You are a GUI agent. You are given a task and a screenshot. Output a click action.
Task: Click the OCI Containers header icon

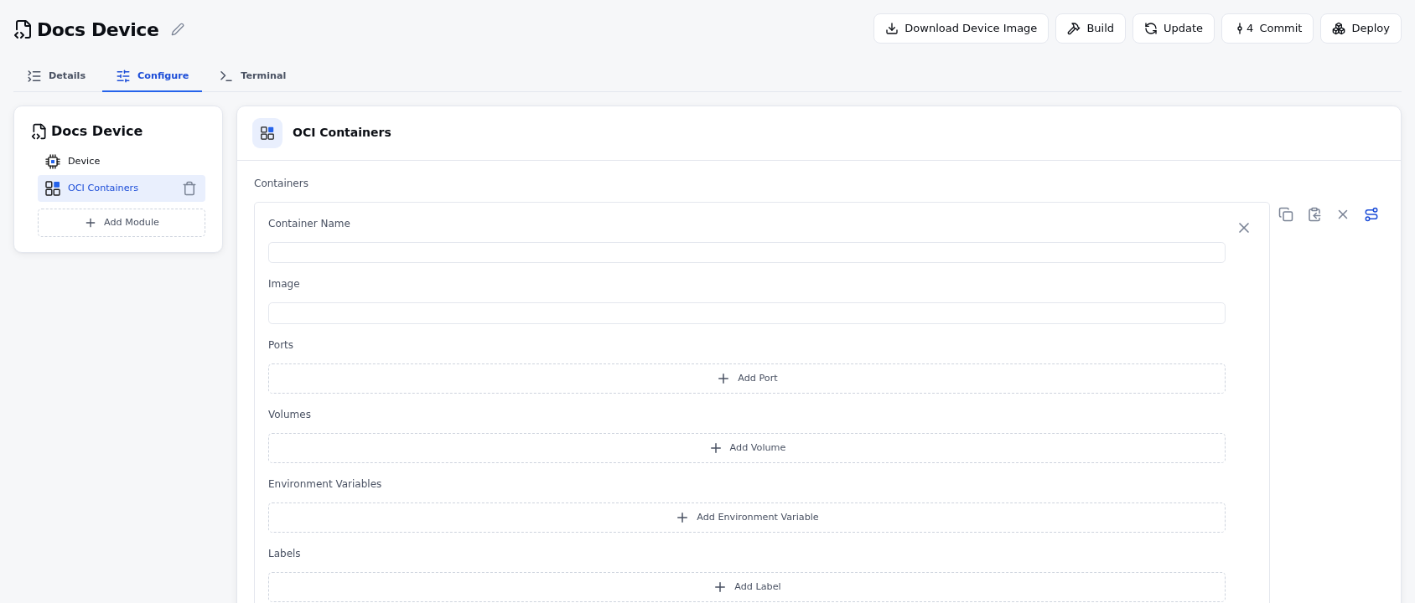[267, 133]
